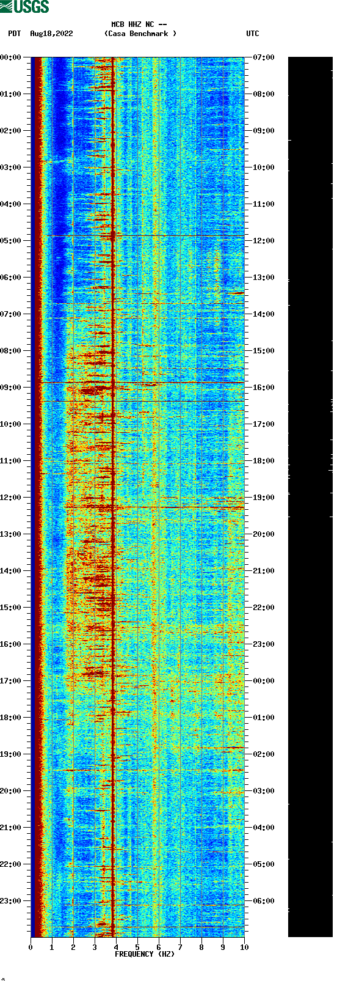This screenshot has width=337, height=986.
Task: Click the UTC axis label 19:00
Action: (264, 498)
